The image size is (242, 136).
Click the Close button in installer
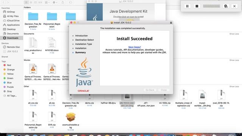click(x=164, y=90)
